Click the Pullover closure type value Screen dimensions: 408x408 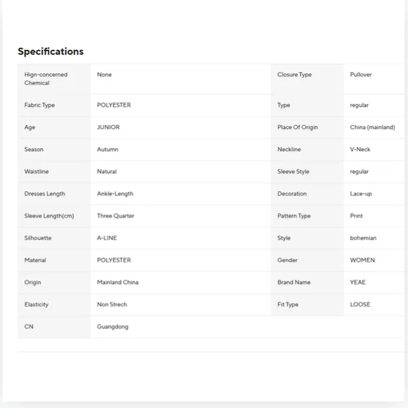point(361,75)
